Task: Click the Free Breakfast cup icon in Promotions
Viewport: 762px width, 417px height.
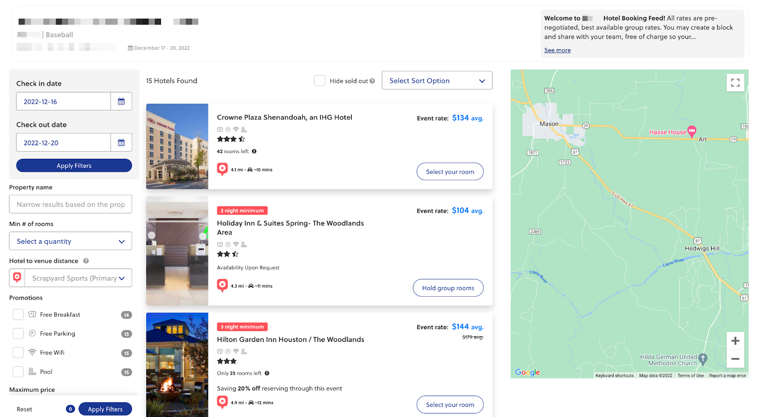Action: click(x=32, y=314)
